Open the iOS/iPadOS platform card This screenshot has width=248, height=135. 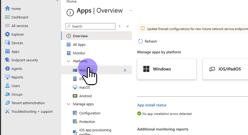pos(225,69)
